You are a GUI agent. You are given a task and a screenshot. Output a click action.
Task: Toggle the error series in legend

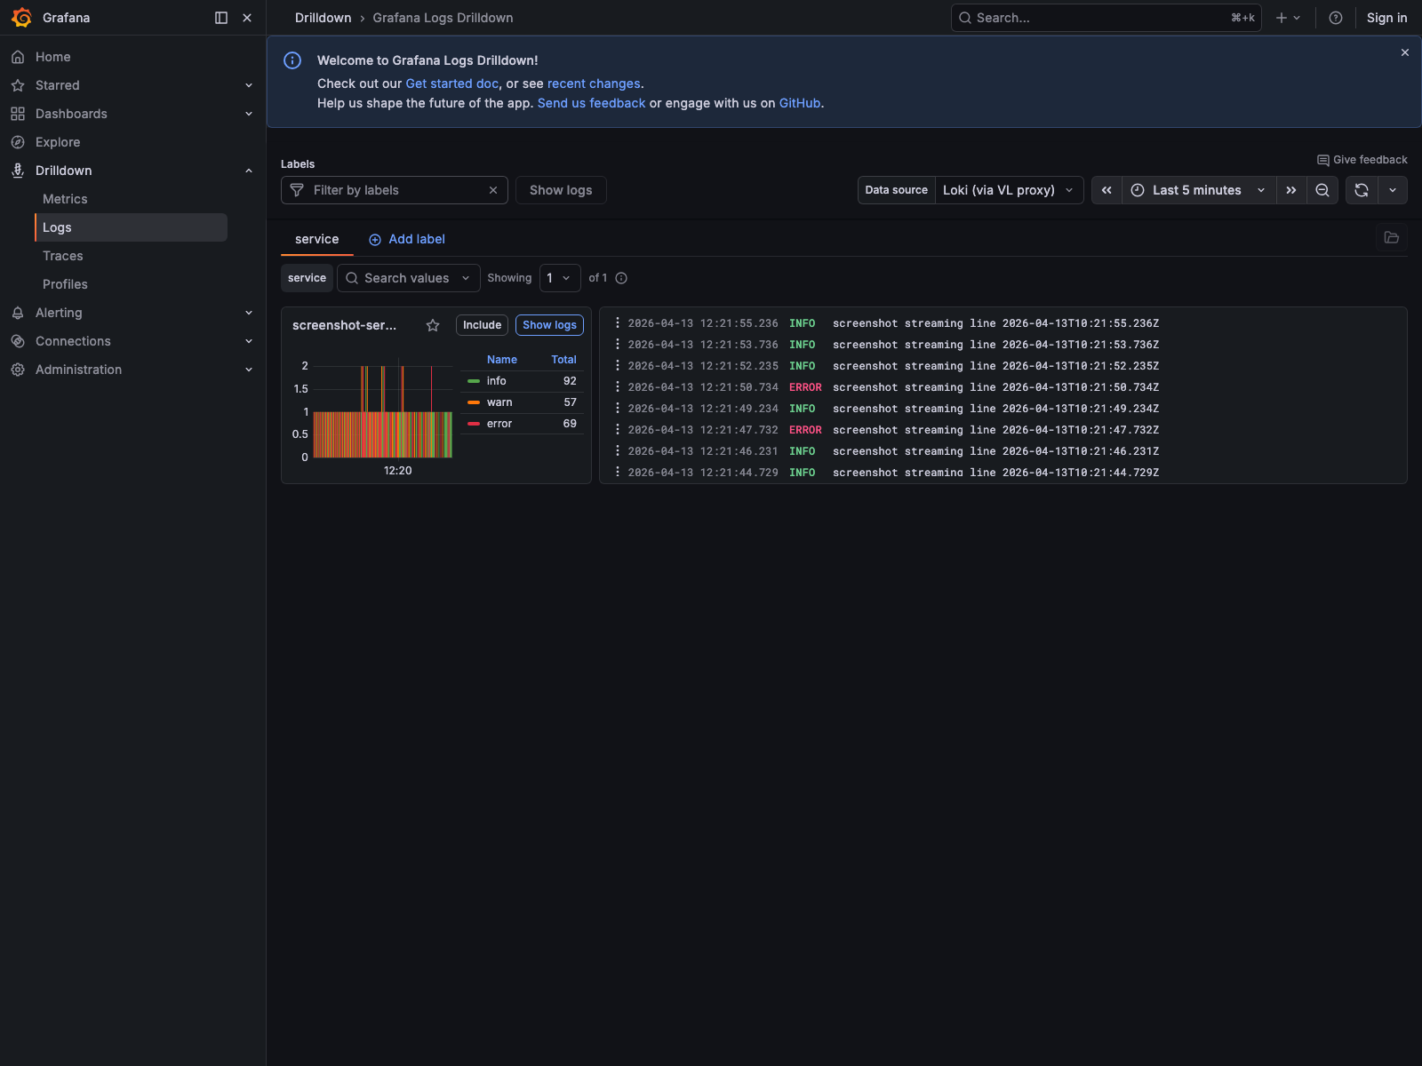[499, 424]
